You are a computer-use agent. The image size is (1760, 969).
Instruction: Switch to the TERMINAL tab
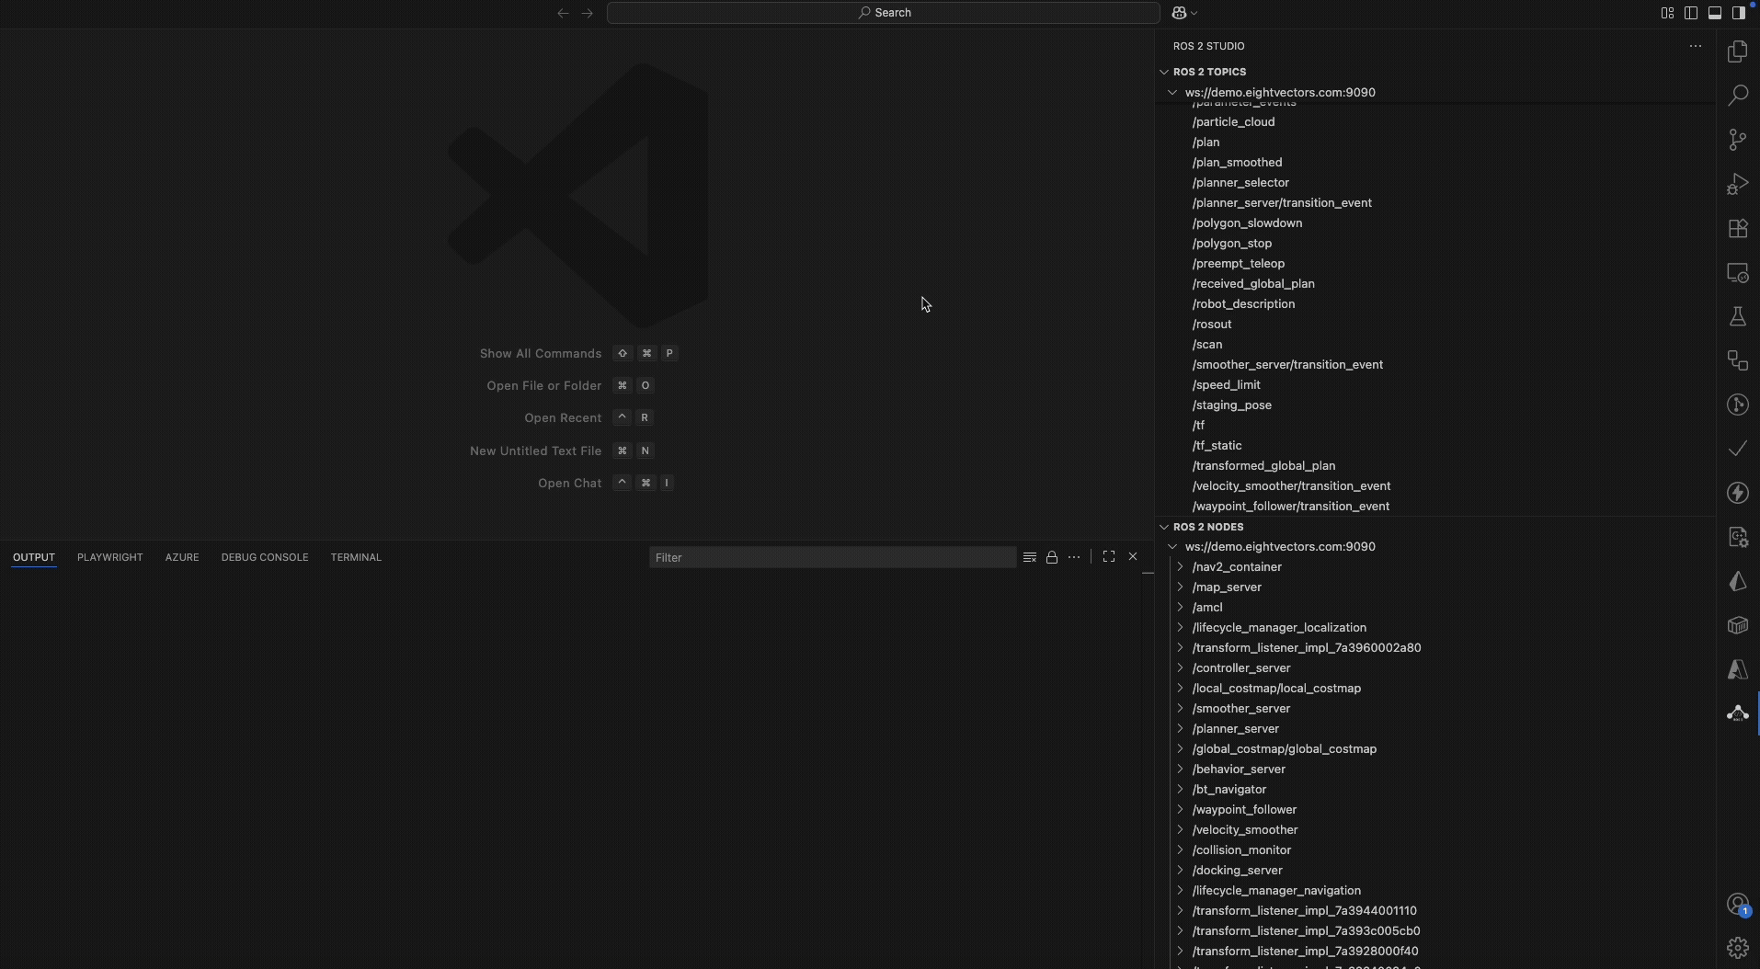[356, 557]
